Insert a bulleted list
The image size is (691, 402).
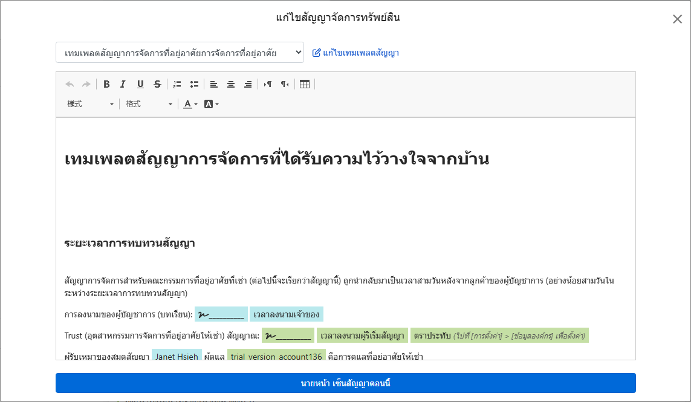194,84
